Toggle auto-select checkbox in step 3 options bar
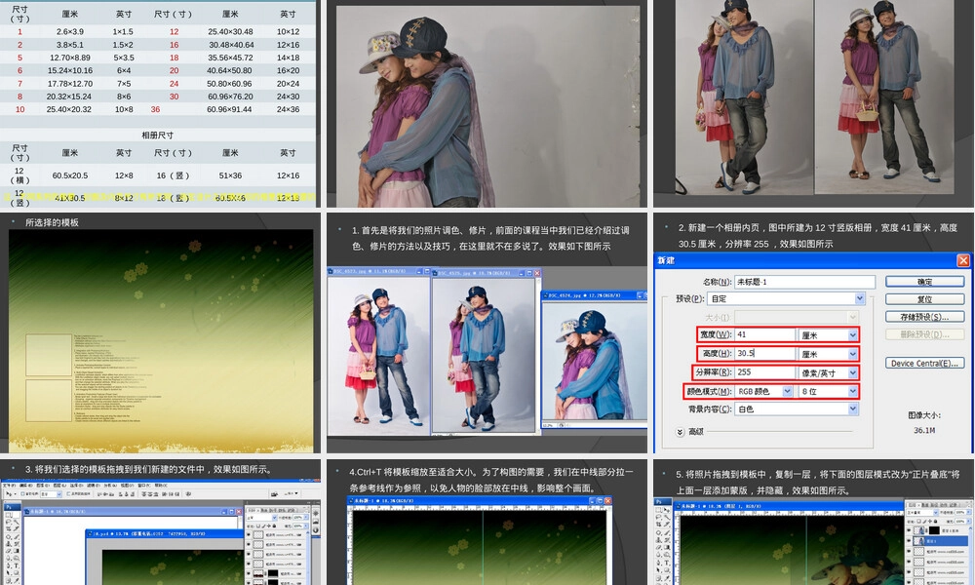Viewport: 975px width, 585px height. pos(22,493)
